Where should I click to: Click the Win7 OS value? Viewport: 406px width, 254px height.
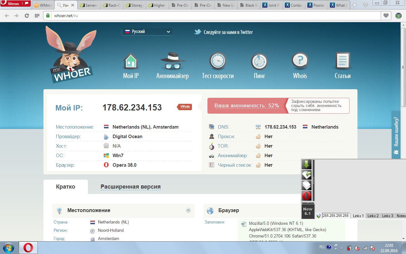pyautogui.click(x=118, y=156)
